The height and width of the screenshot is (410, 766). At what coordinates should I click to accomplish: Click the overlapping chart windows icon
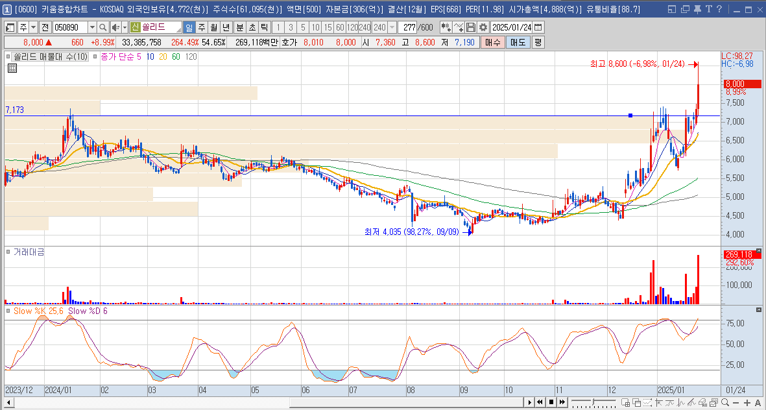click(637, 403)
